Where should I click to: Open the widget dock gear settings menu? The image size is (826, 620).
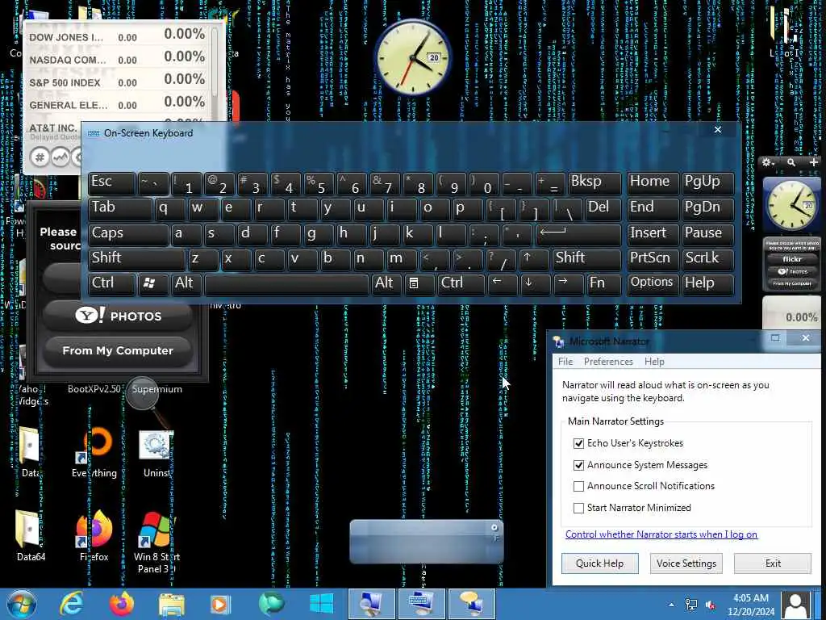pos(768,162)
